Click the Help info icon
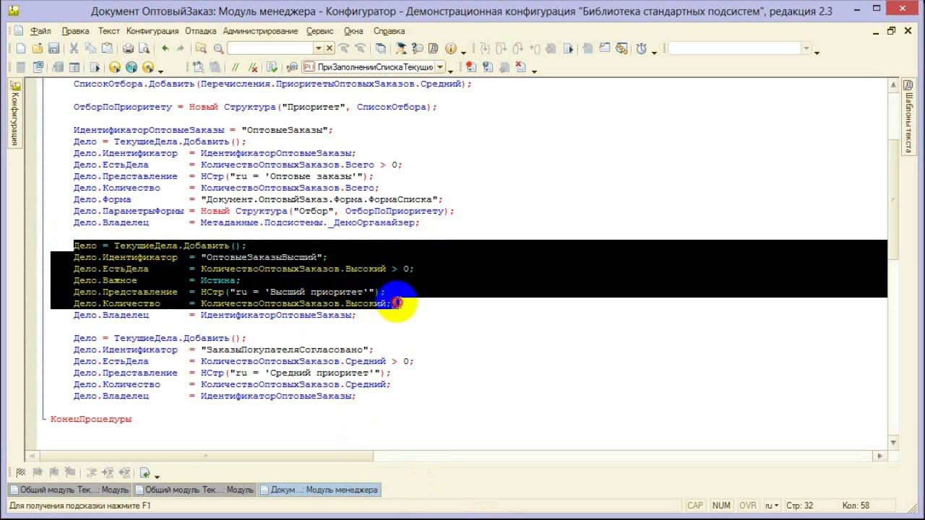This screenshot has width=925, height=520. [x=451, y=48]
